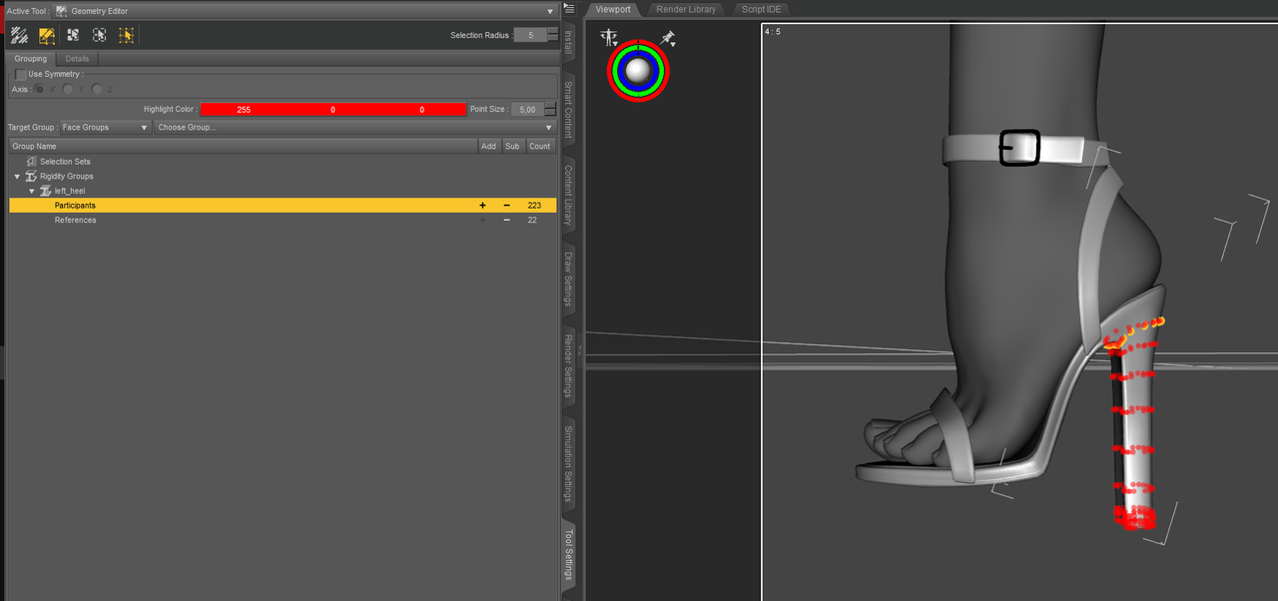Open the Smart Content side tab
This screenshot has height=601, width=1278.
[569, 110]
